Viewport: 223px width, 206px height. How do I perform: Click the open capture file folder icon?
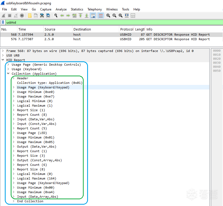coord(30,16)
